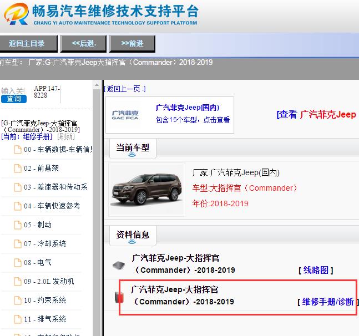The image size is (359, 336).
Task: Open the page icon for 09 - 2.0L 发动机
Action: tap(18, 281)
